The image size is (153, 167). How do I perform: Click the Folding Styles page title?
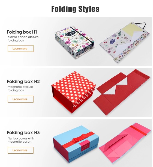coord(75,9)
